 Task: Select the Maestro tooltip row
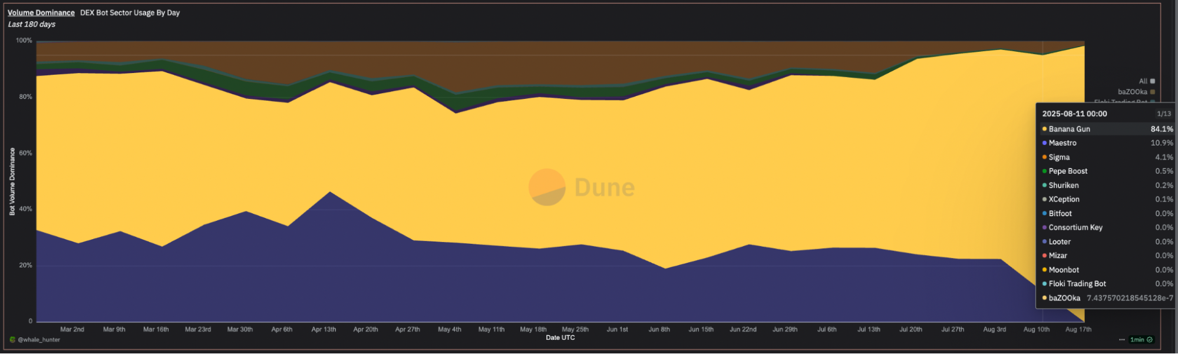[x=1107, y=143]
